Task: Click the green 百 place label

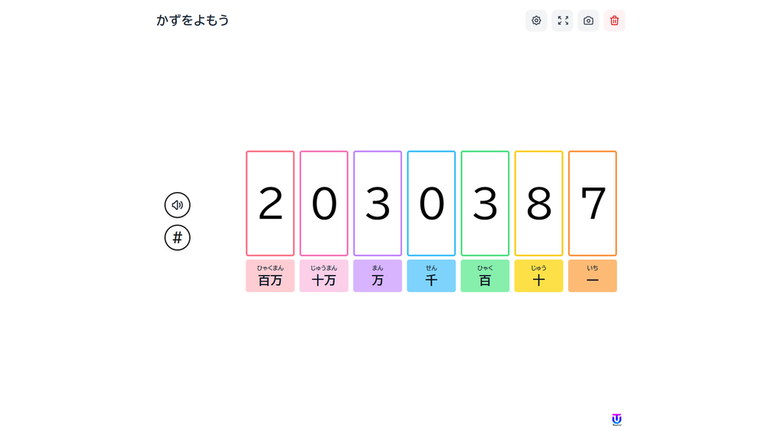Action: (x=485, y=276)
